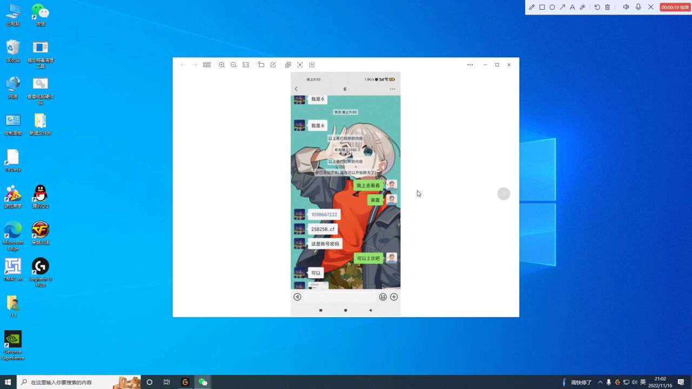The image size is (692, 389).
Task: Open Task View on taskbar
Action: pos(167,382)
